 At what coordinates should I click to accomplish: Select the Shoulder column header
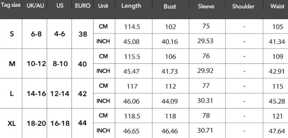coord(244,6)
